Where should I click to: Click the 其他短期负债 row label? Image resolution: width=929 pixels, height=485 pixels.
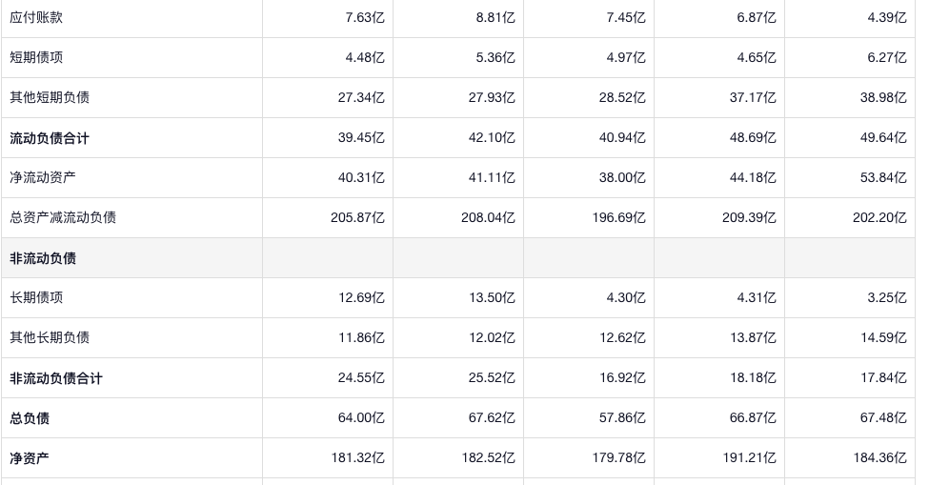(x=50, y=97)
